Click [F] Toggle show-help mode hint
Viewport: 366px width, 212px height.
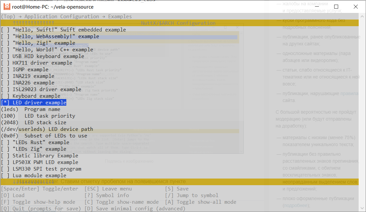tap(38, 202)
